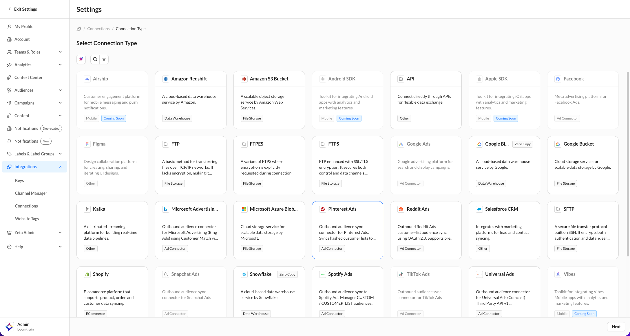This screenshot has height=336, width=630.
Task: Click the page vertical scrollbar
Action: (x=628, y=164)
